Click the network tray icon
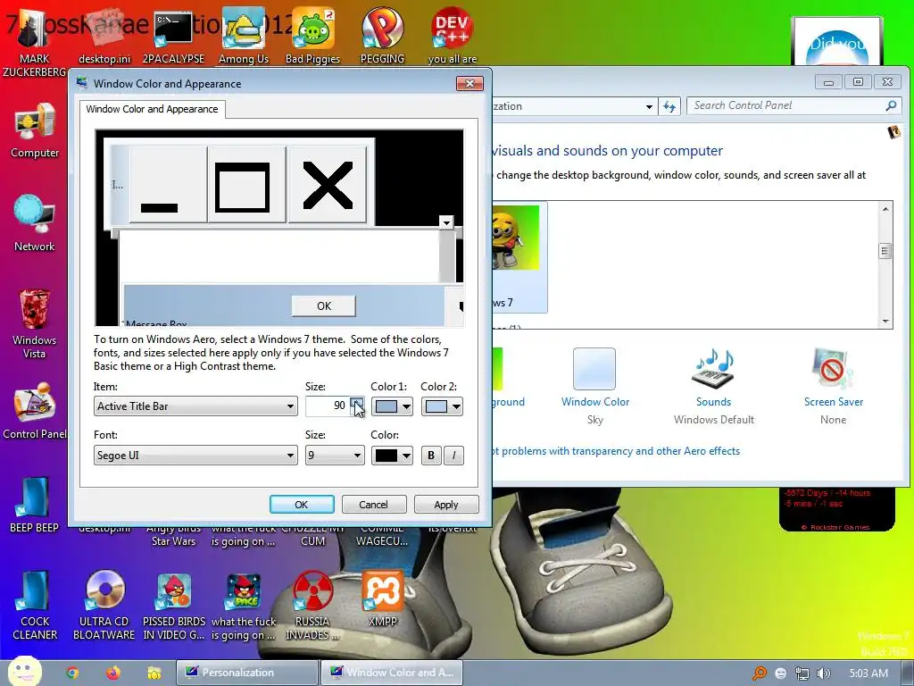 coord(802,673)
